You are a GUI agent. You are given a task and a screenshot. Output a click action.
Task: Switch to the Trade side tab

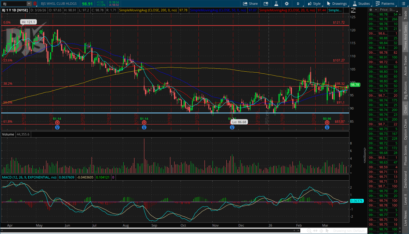tap(405, 14)
